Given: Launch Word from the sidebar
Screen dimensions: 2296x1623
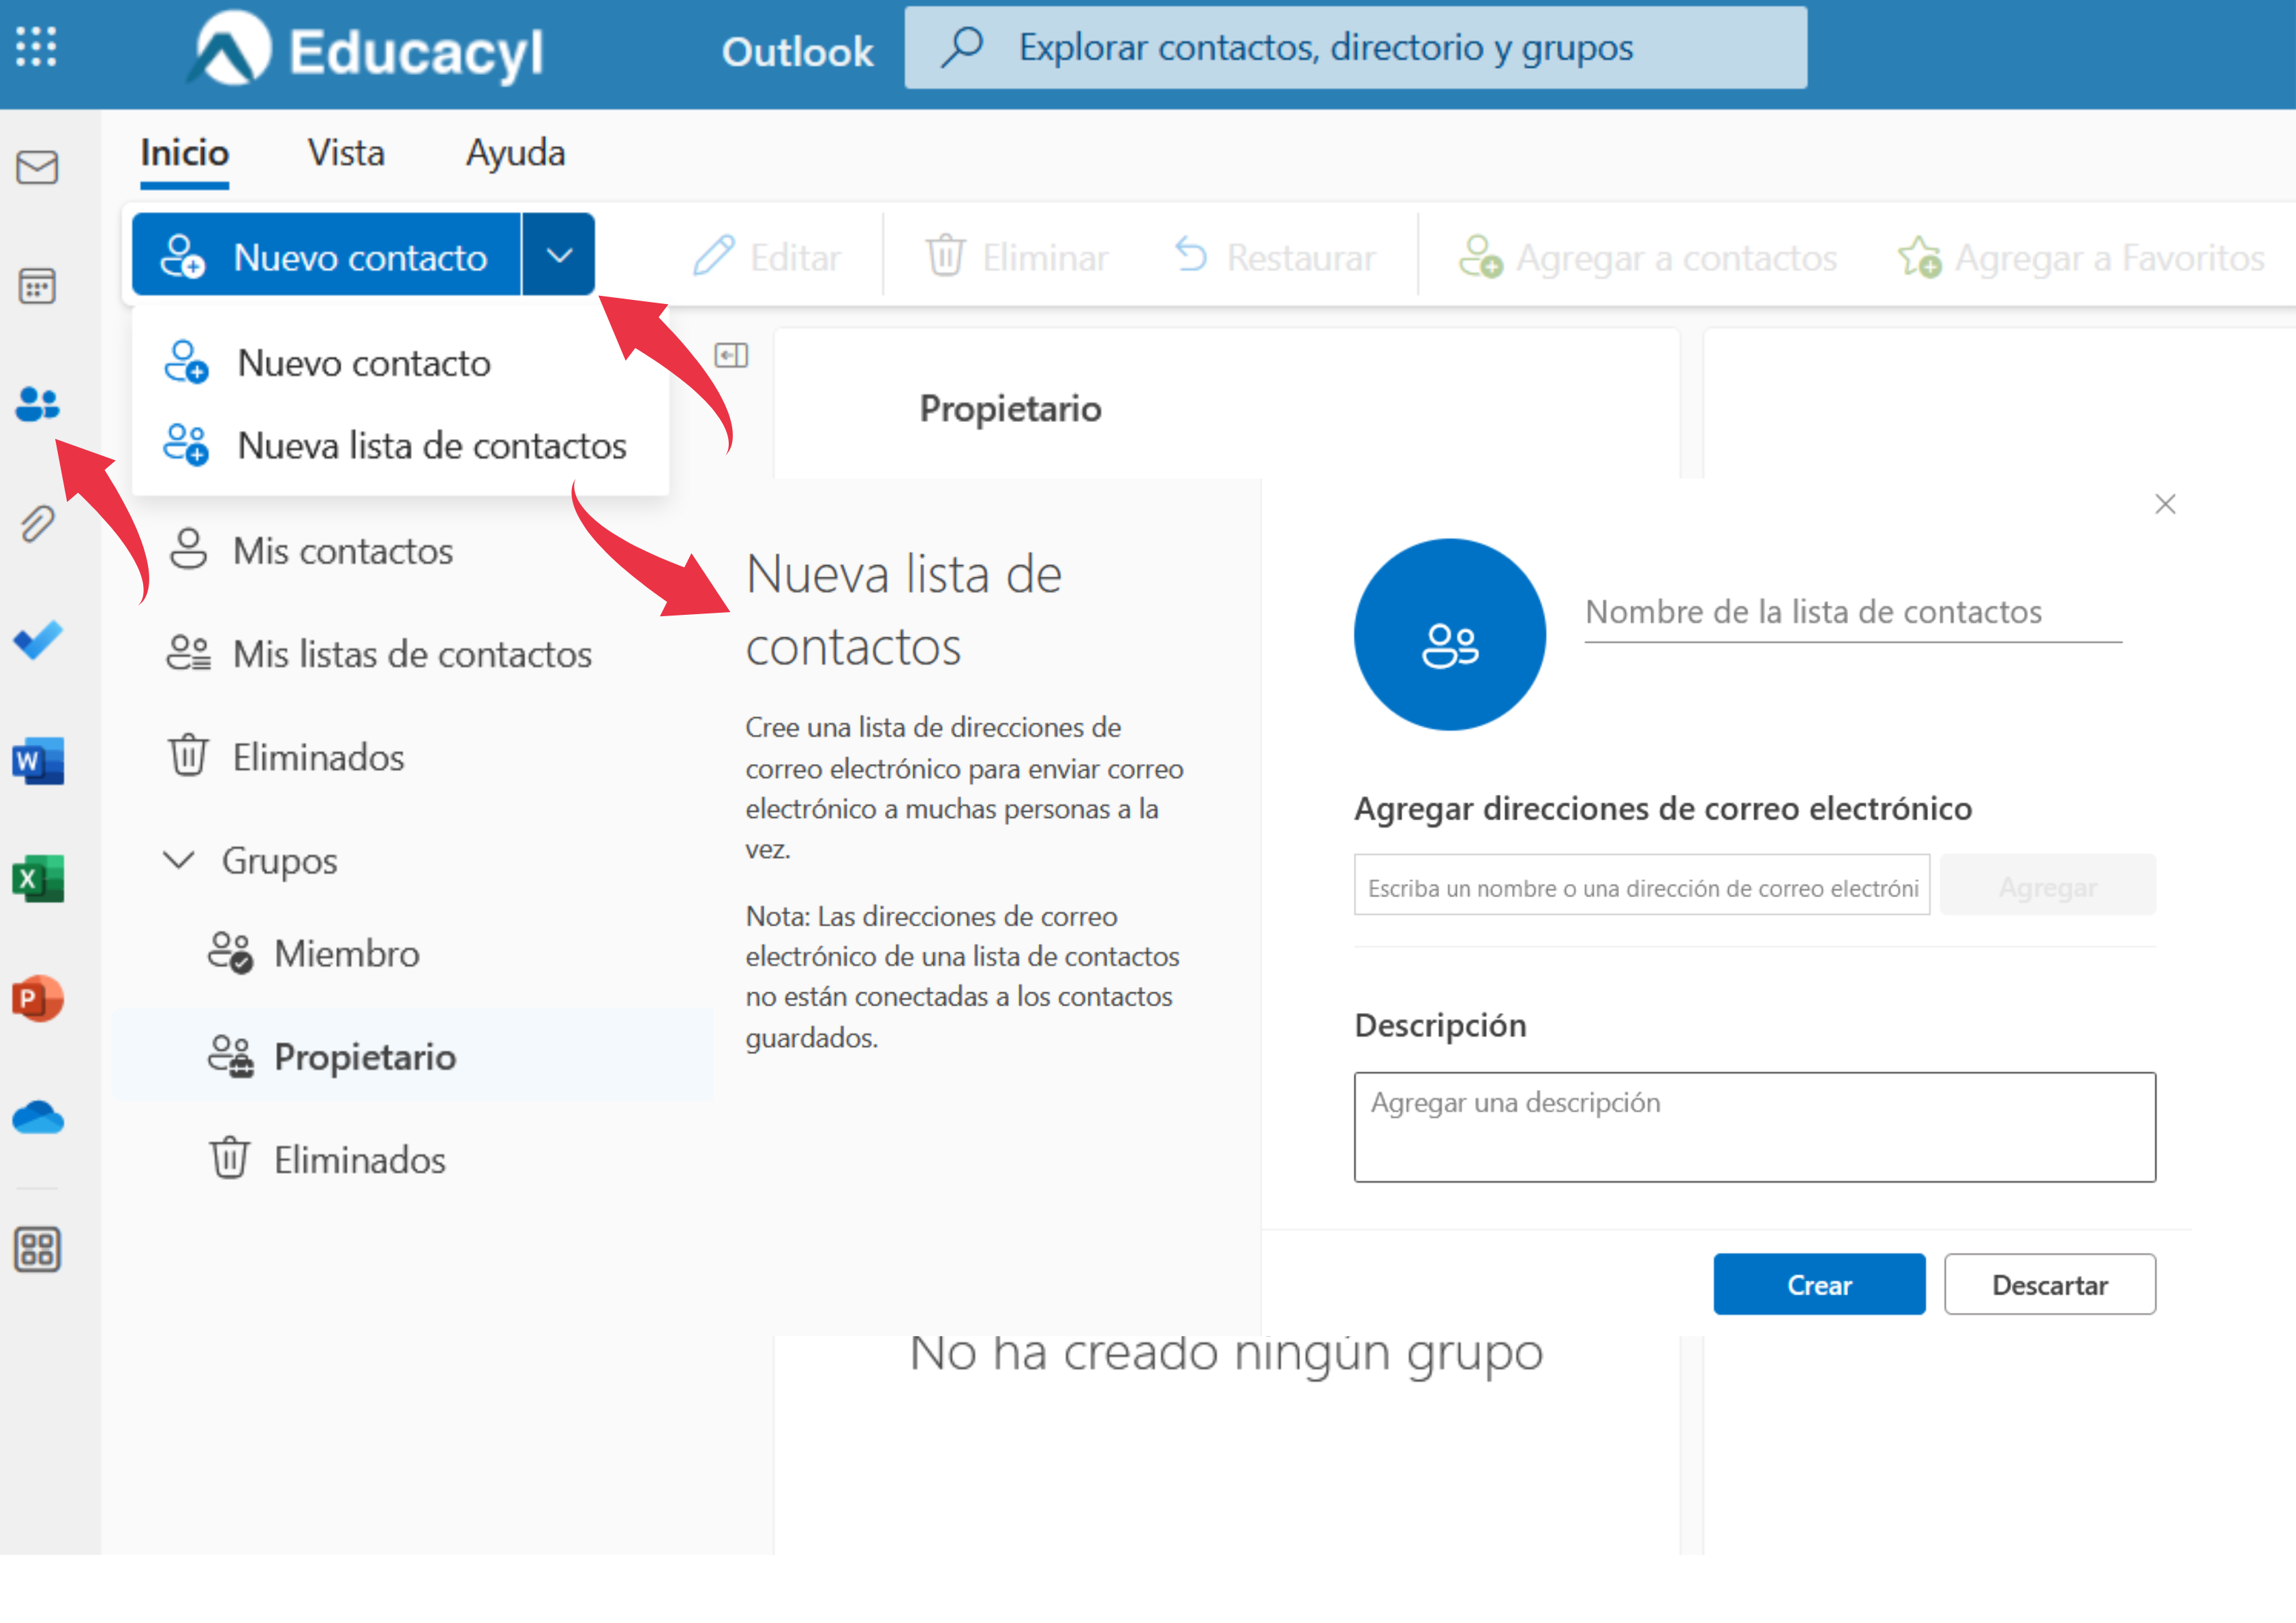Looking at the screenshot, I should click(37, 760).
